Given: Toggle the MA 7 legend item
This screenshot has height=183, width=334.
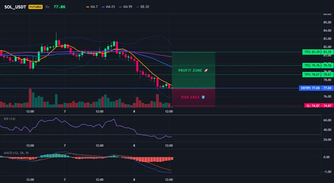Looking at the screenshot, I should [x=92, y=7].
